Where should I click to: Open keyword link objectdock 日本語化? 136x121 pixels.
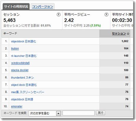coord(23,42)
